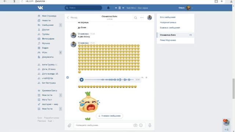This screenshot has width=235, height=132.
Task: Open the Аватария — мир app link
Action: pos(50,104)
